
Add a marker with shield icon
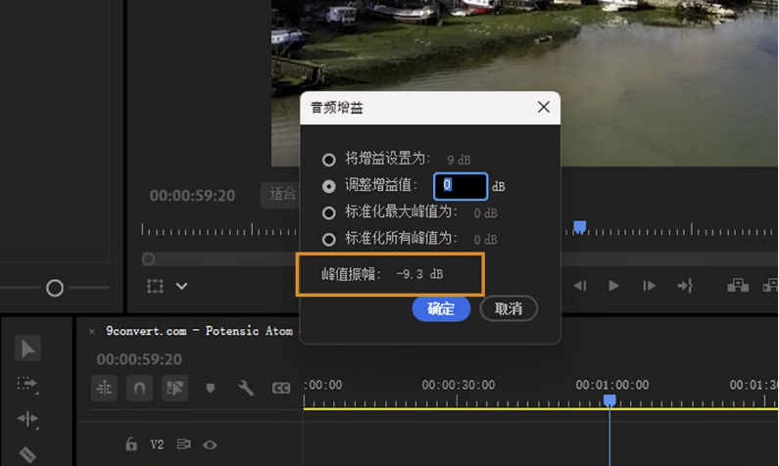point(210,389)
